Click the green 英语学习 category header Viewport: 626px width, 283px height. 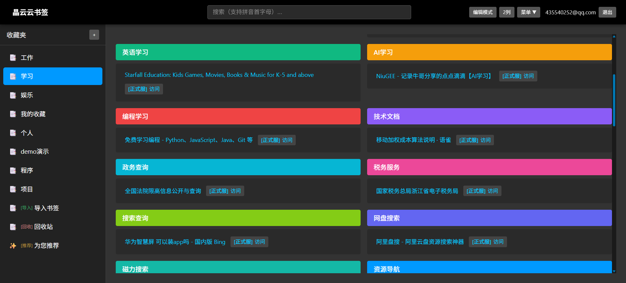click(x=238, y=52)
